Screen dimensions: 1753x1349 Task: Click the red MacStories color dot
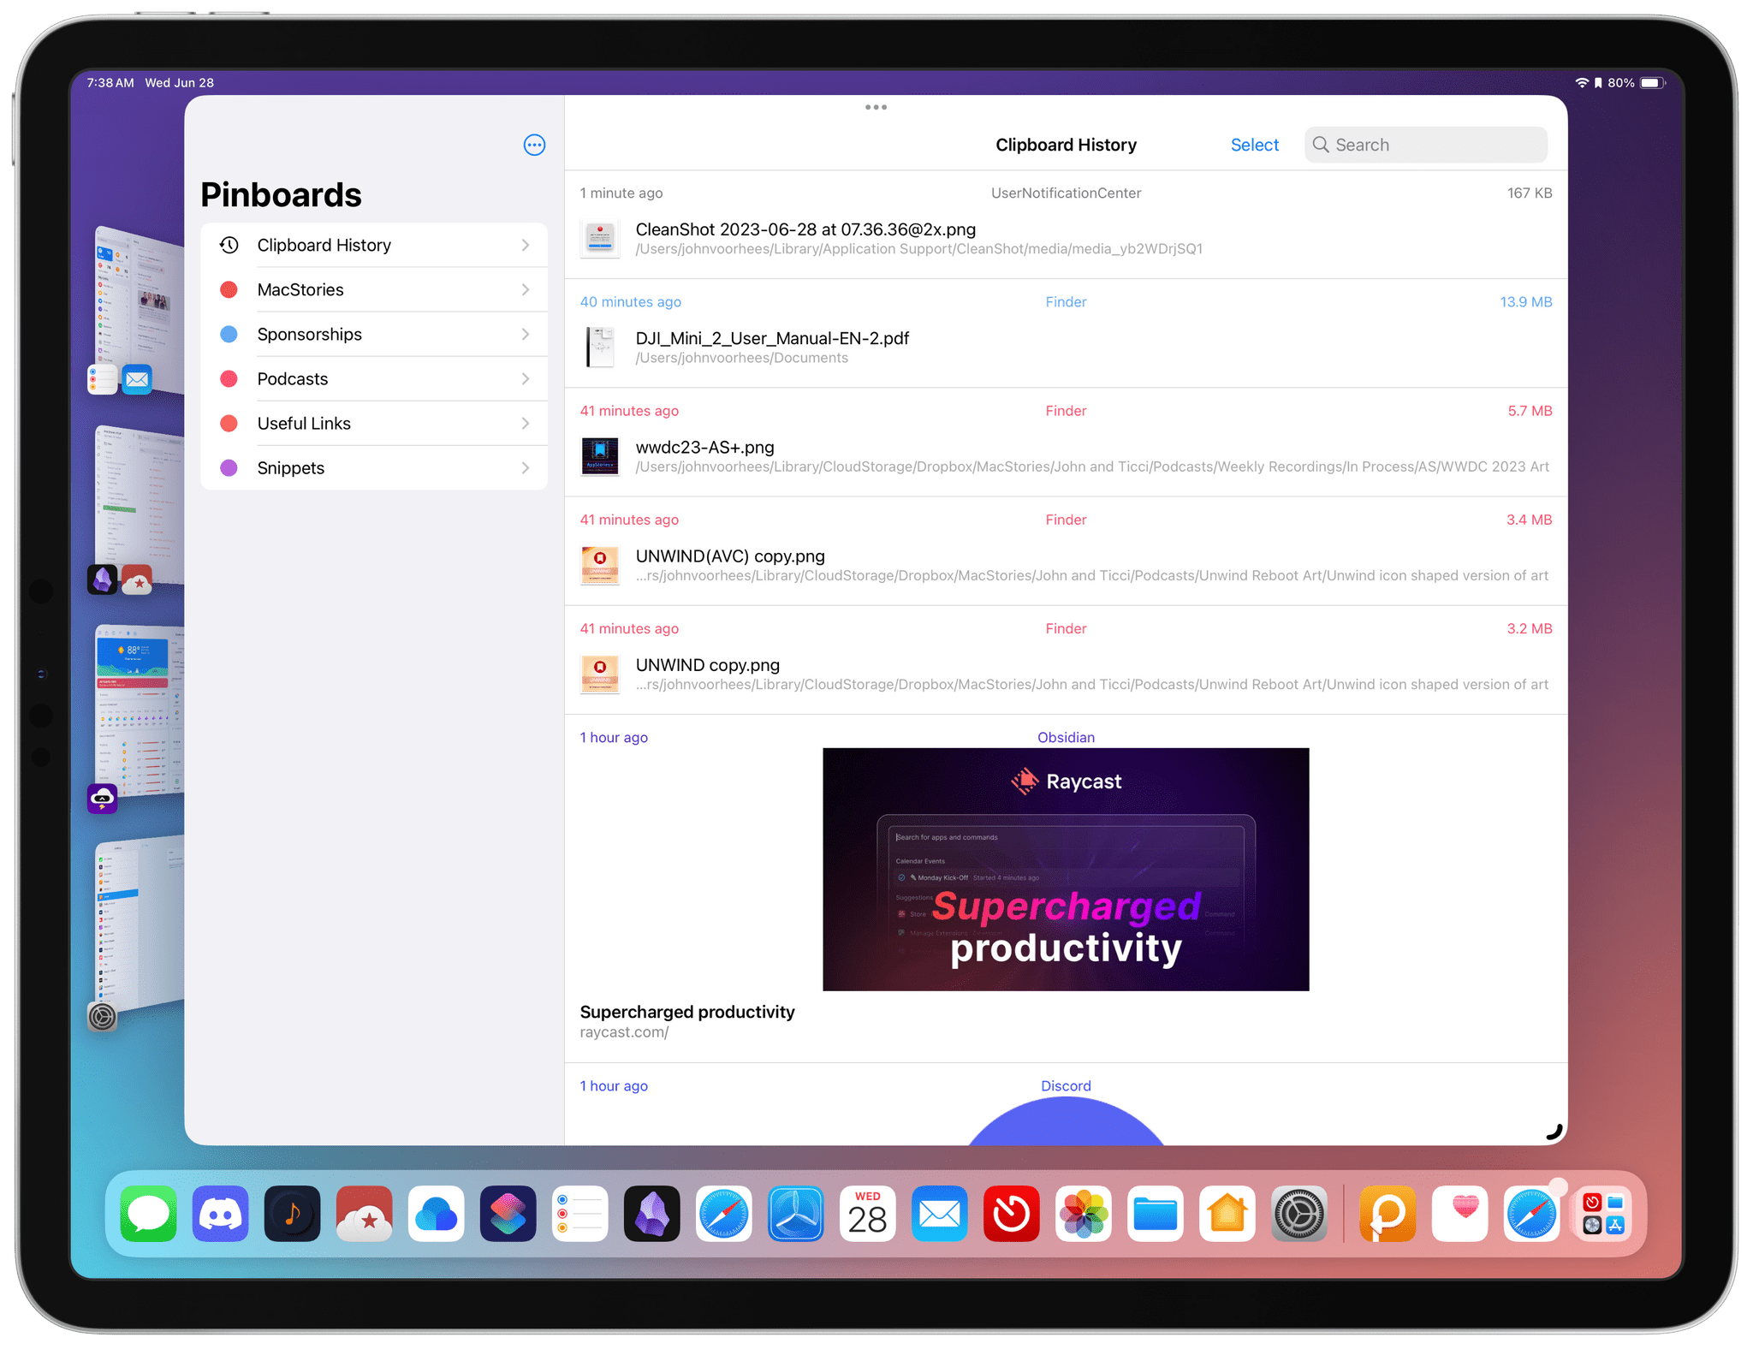tap(229, 289)
